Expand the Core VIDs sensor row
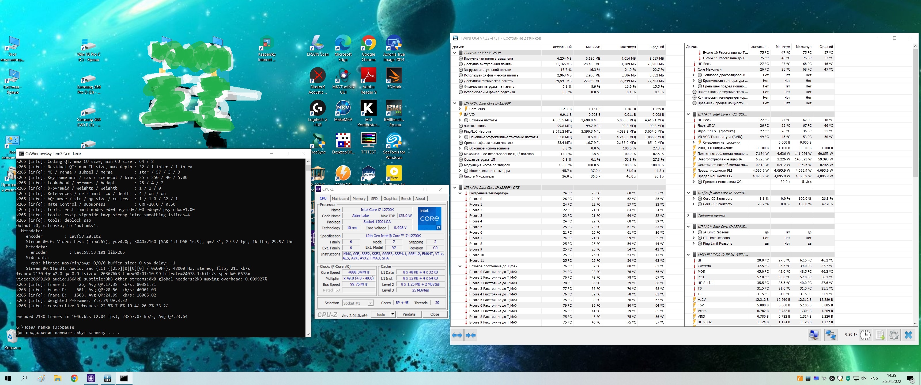This screenshot has height=385, width=921. (x=460, y=109)
